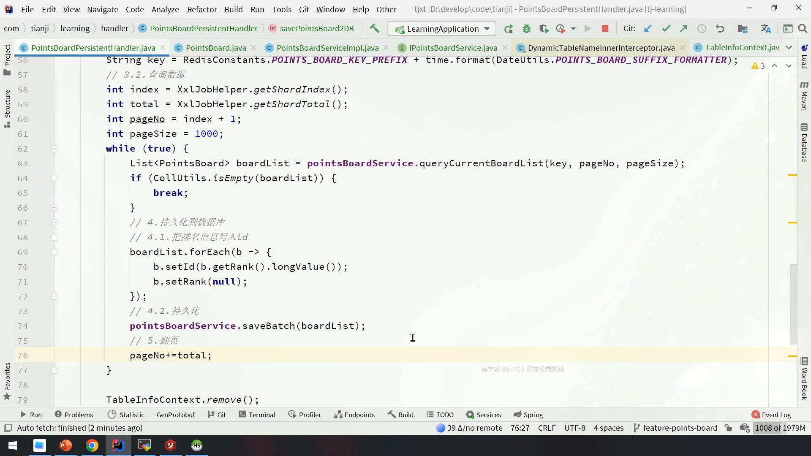Image resolution: width=811 pixels, height=456 pixels.
Task: Click the Git commit checkmark icon
Action: pos(666,29)
